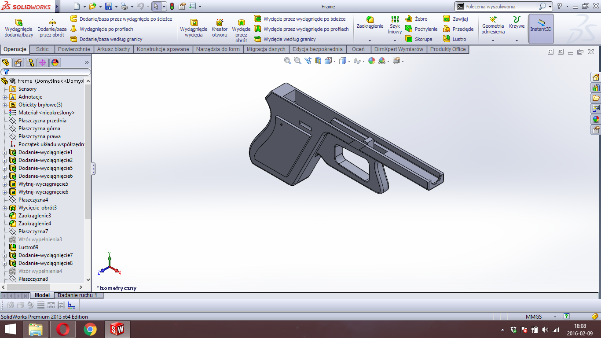Open Opera browser from the taskbar
Screen dimensions: 601x338
[x=63, y=329]
